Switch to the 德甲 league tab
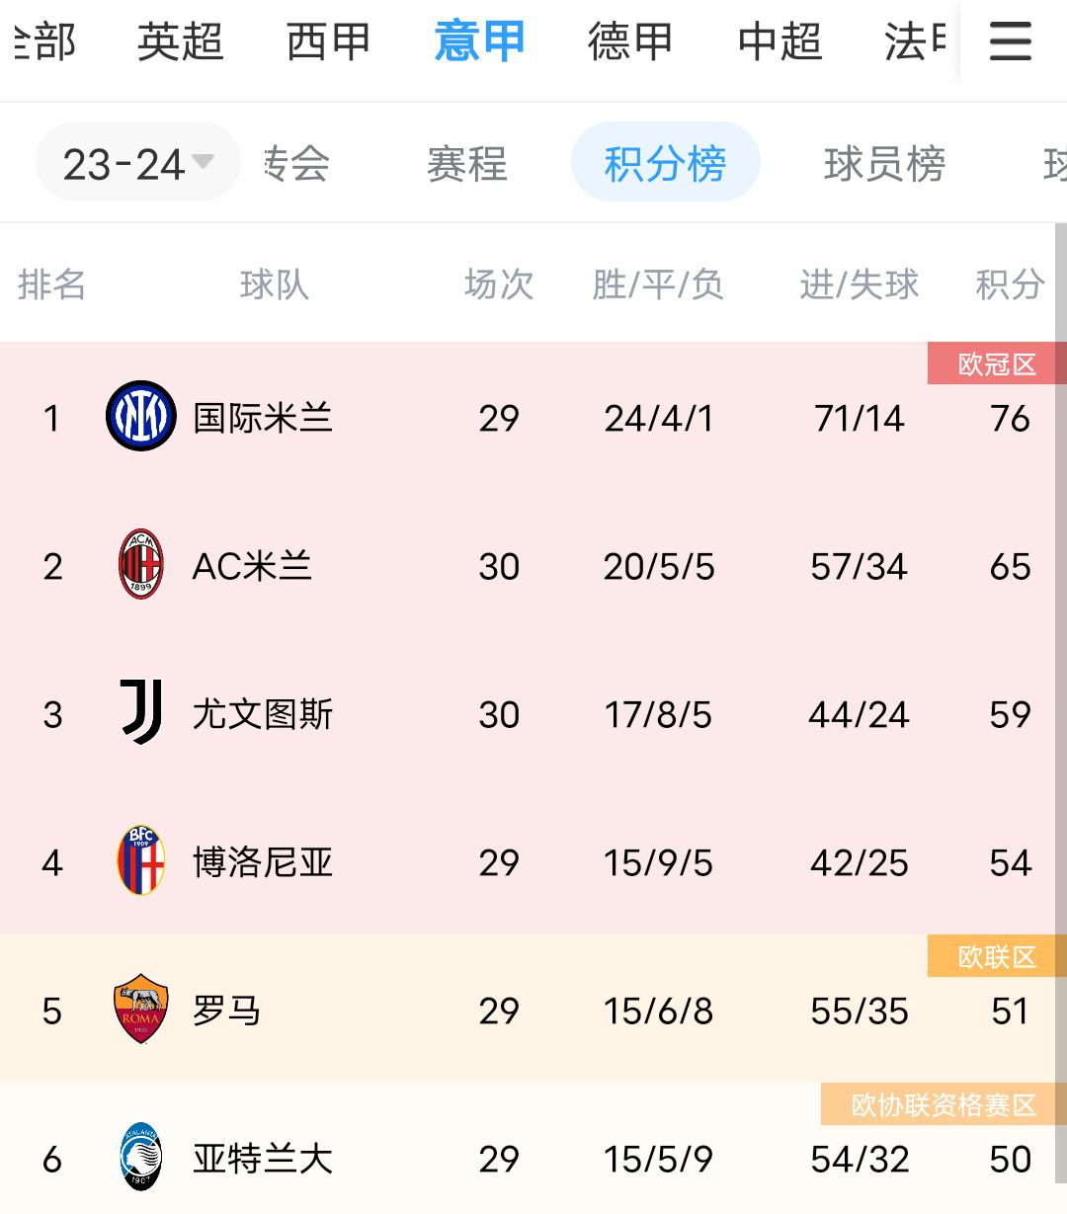The image size is (1067, 1214). click(x=629, y=42)
